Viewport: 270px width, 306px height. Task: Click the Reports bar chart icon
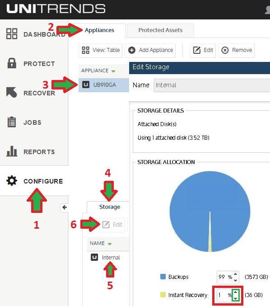tap(12, 151)
